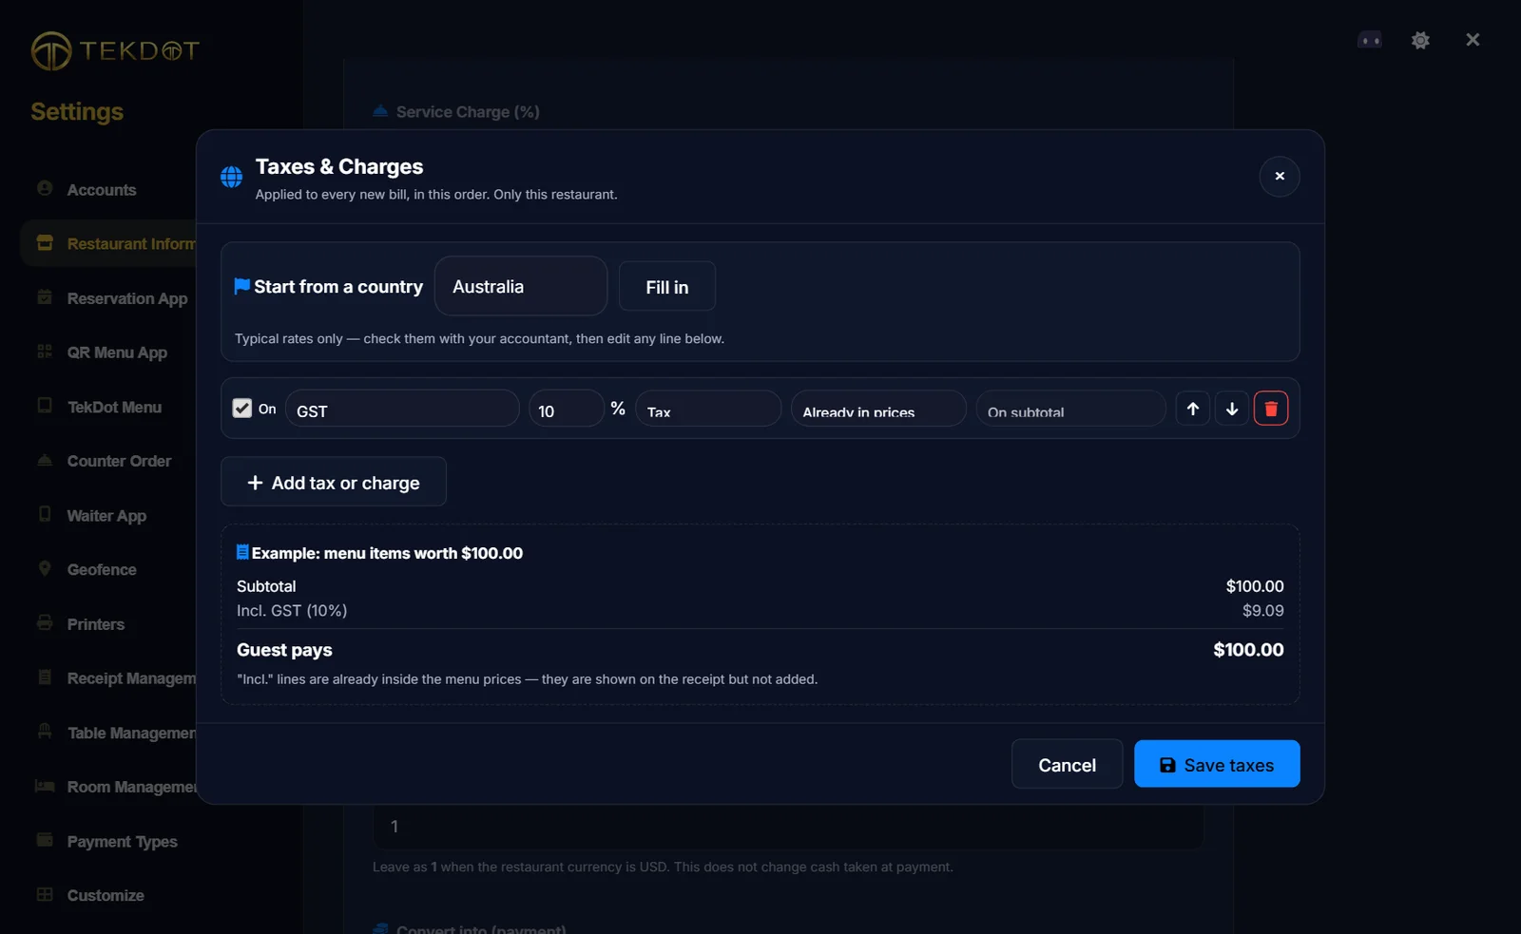This screenshot has width=1521, height=934.
Task: Click the Fill in button
Action: [x=667, y=286]
